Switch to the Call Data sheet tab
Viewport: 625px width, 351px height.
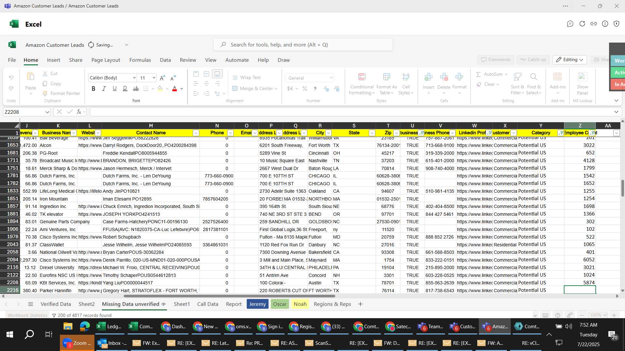pos(208,304)
